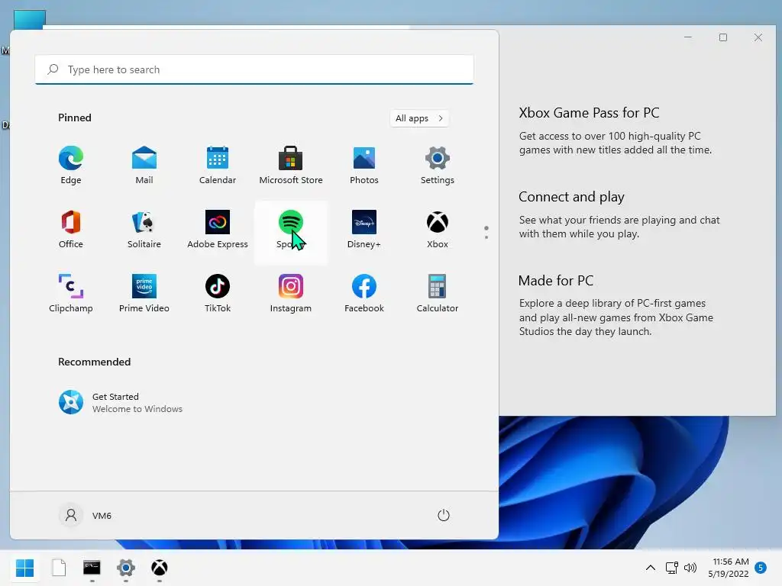This screenshot has width=782, height=586.
Task: Open Microsoft Store from pinned apps
Action: click(291, 166)
